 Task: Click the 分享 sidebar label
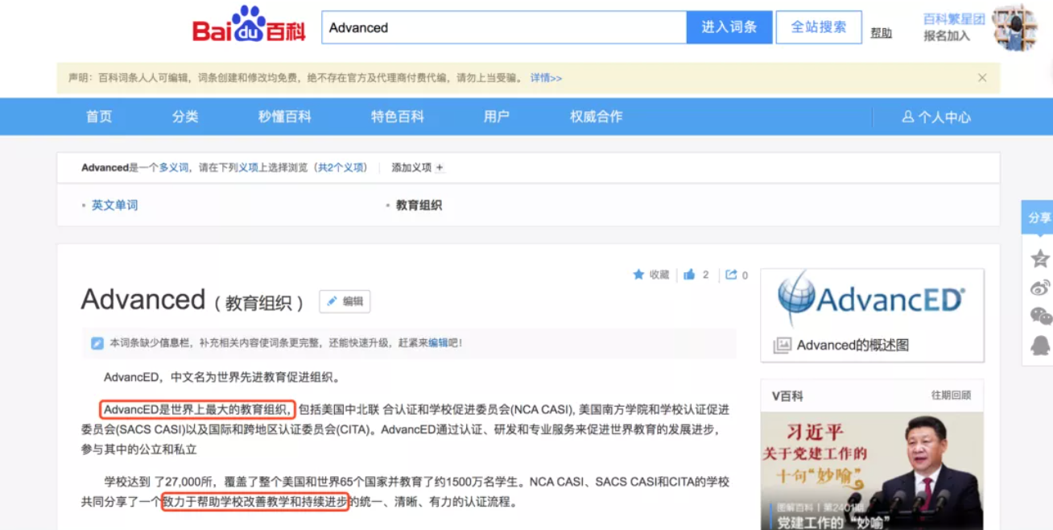1039,217
